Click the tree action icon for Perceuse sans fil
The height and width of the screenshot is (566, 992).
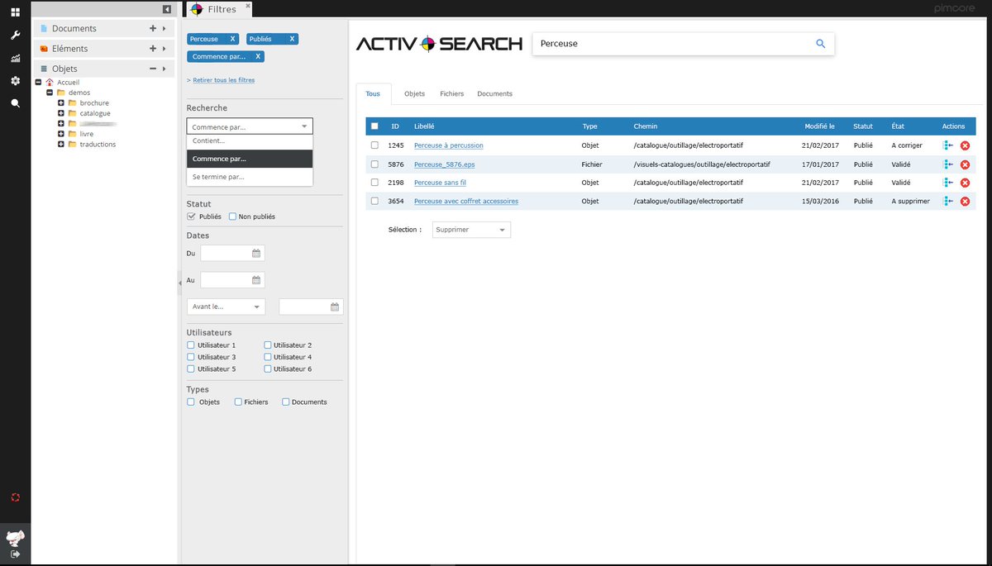(948, 183)
